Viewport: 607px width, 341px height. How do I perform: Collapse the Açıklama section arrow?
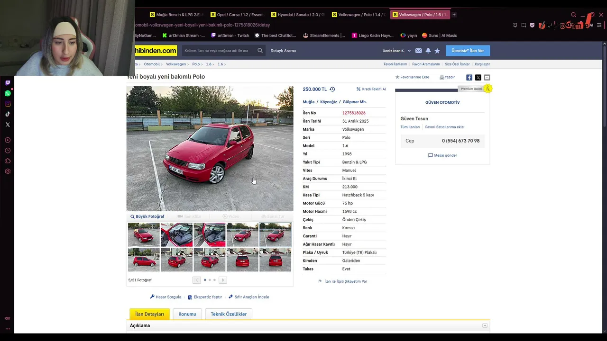coord(485,325)
